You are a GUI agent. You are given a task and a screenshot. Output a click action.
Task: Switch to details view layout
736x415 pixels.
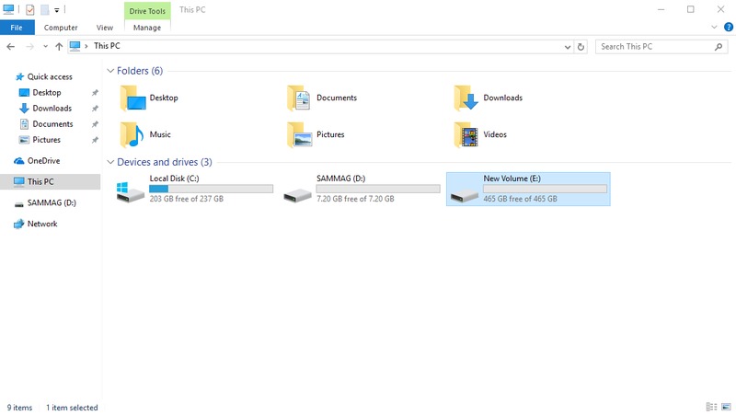pos(711,407)
